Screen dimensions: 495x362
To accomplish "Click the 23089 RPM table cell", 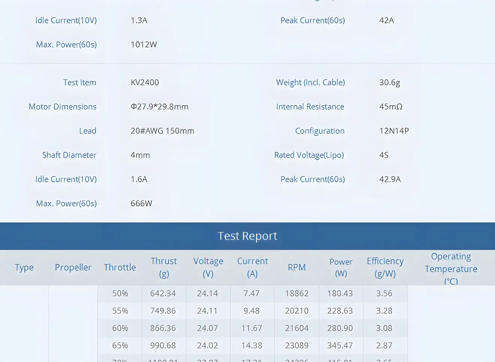I will [x=297, y=346].
